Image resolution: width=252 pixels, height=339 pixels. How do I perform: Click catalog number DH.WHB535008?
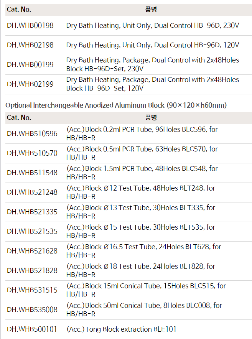pos(32,310)
